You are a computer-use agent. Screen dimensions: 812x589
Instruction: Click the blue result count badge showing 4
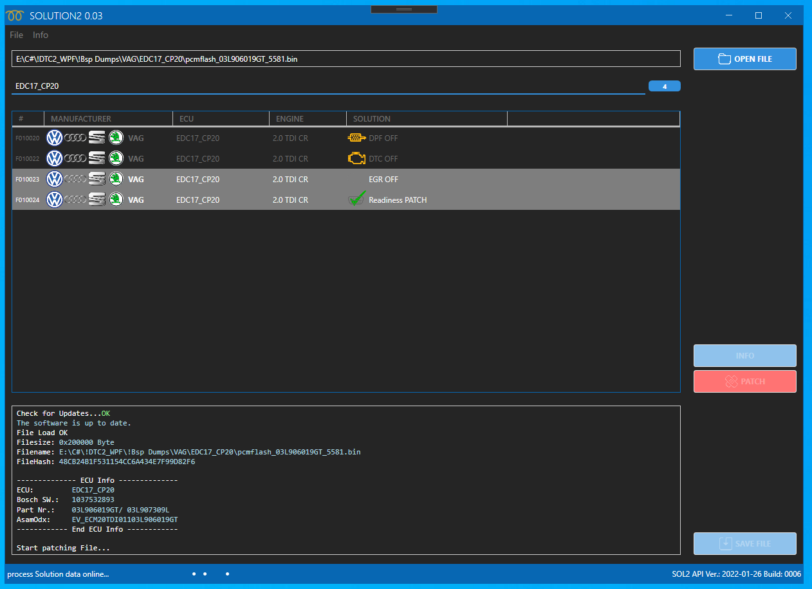coord(664,86)
